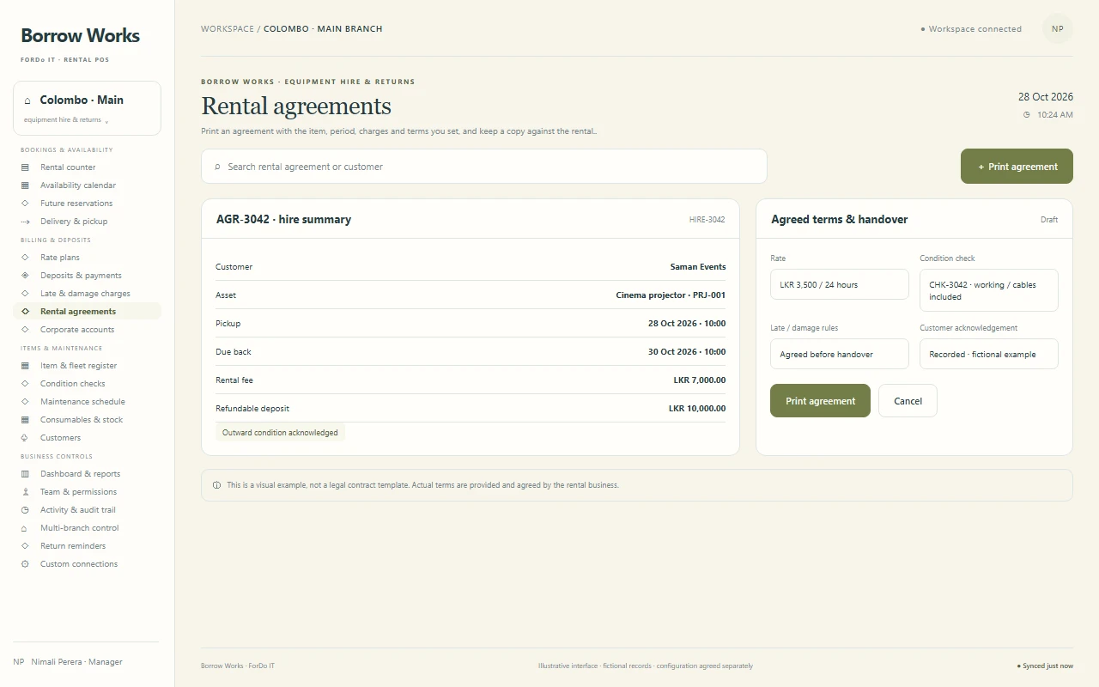
Task: Open Return reminders in the sidebar
Action: click(x=87, y=546)
